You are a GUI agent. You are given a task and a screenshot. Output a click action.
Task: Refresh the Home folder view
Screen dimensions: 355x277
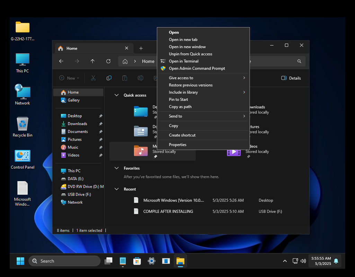coord(108,61)
